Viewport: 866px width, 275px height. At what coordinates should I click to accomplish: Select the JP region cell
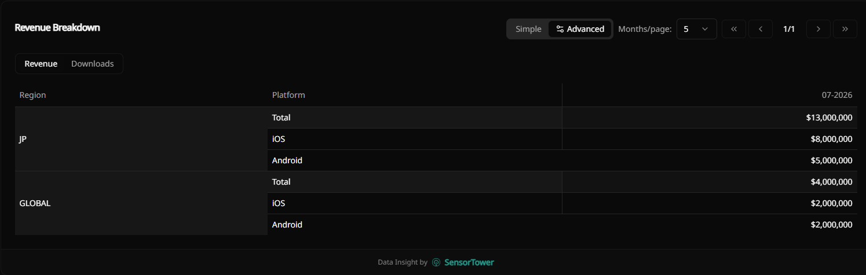[141, 139]
